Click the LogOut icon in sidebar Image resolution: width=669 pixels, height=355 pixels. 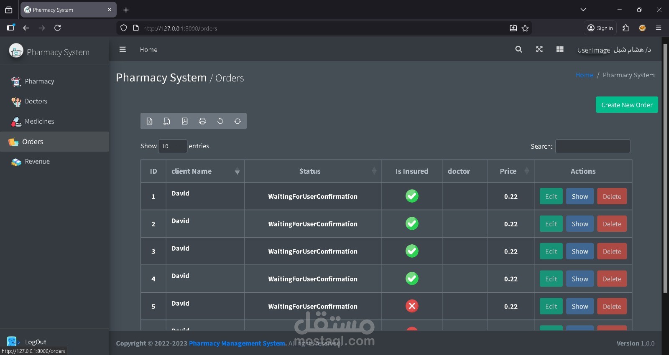click(13, 342)
